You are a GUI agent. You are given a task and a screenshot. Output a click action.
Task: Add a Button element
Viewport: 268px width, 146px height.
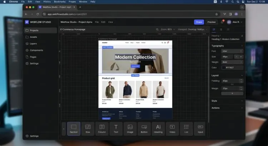(x=144, y=129)
